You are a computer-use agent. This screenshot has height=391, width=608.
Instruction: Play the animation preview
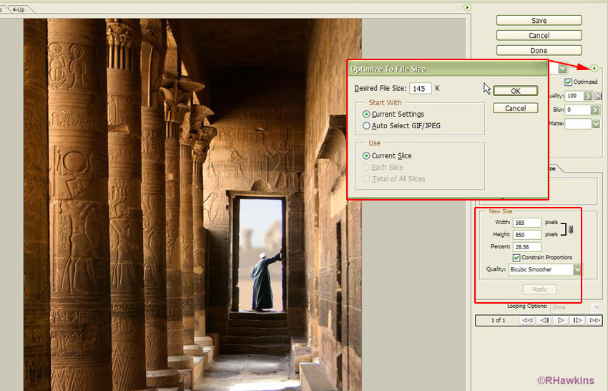coord(561,320)
